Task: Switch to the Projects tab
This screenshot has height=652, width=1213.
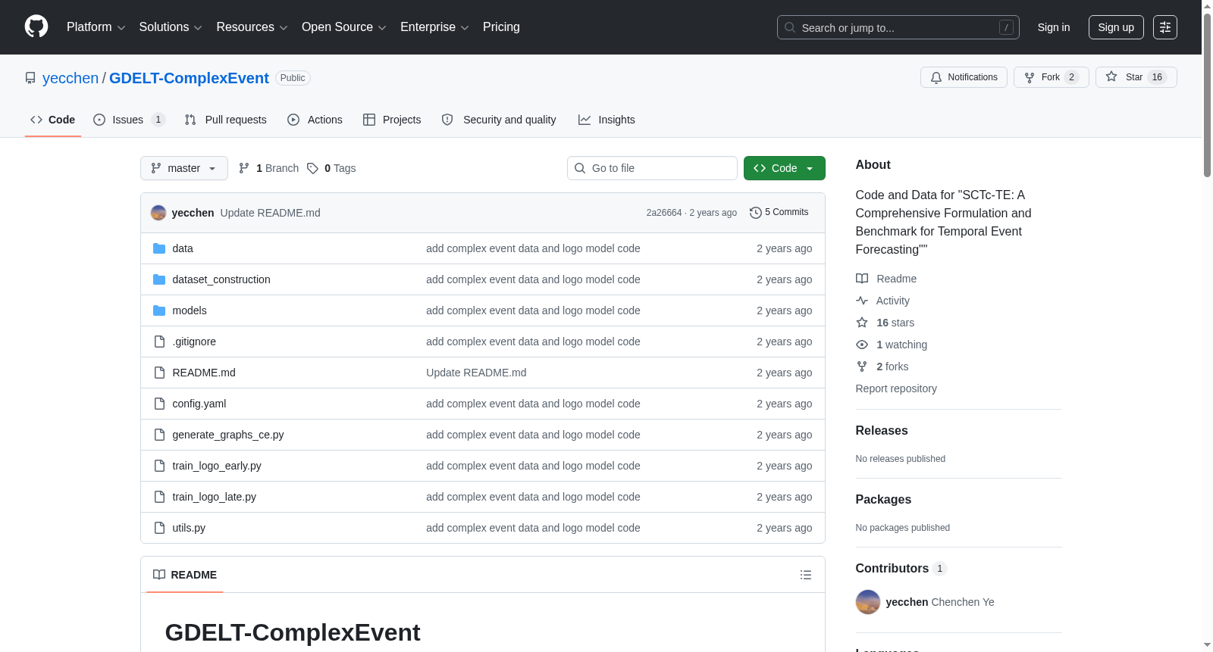Action: [x=392, y=120]
